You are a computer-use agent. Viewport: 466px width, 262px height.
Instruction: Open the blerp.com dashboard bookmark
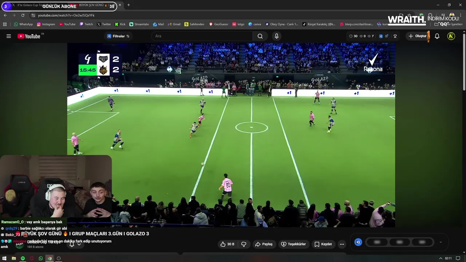357,24
